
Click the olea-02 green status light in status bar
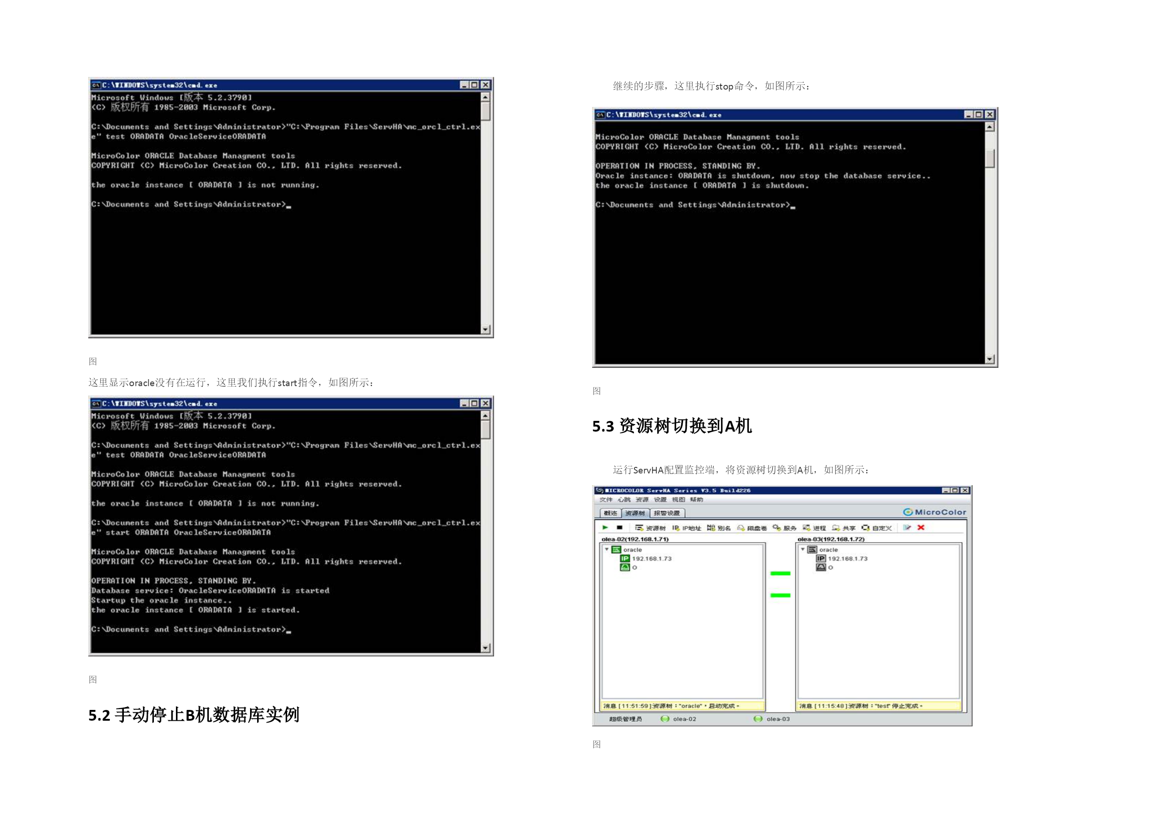(665, 718)
